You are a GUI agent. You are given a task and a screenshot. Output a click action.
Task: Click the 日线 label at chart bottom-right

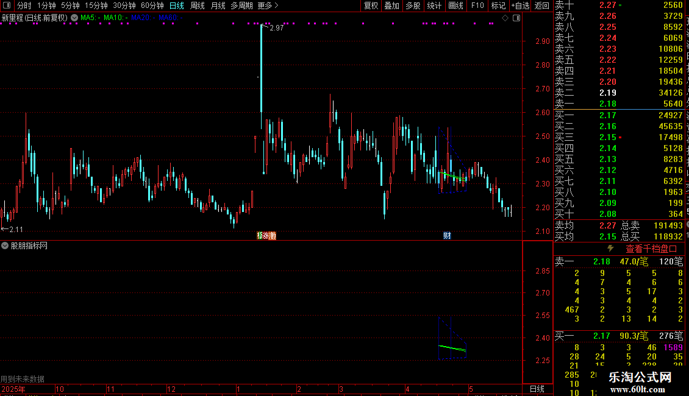click(537, 389)
